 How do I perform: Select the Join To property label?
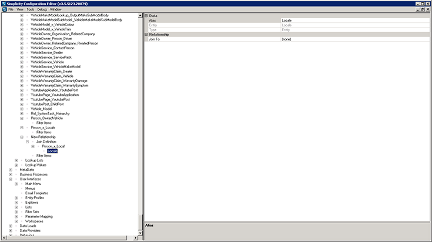click(x=154, y=39)
